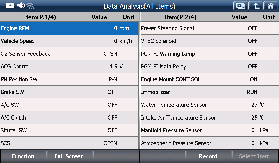Select the Engine RPM row

(69, 28)
